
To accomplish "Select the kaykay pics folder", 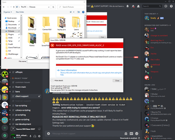I will (x=62, y=24).
